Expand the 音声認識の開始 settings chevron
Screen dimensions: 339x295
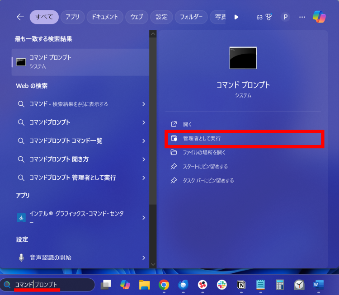[144, 258]
